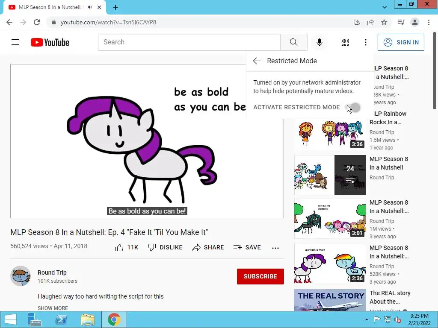Switch to the MLP Season 8 tab

(x=50, y=7)
